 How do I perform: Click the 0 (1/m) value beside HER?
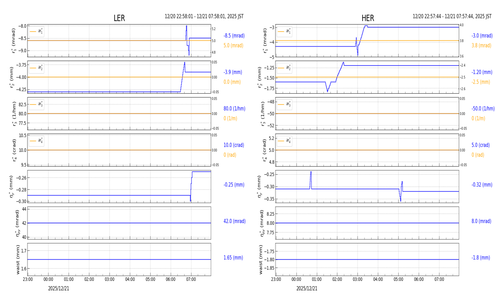pyautogui.click(x=478, y=119)
